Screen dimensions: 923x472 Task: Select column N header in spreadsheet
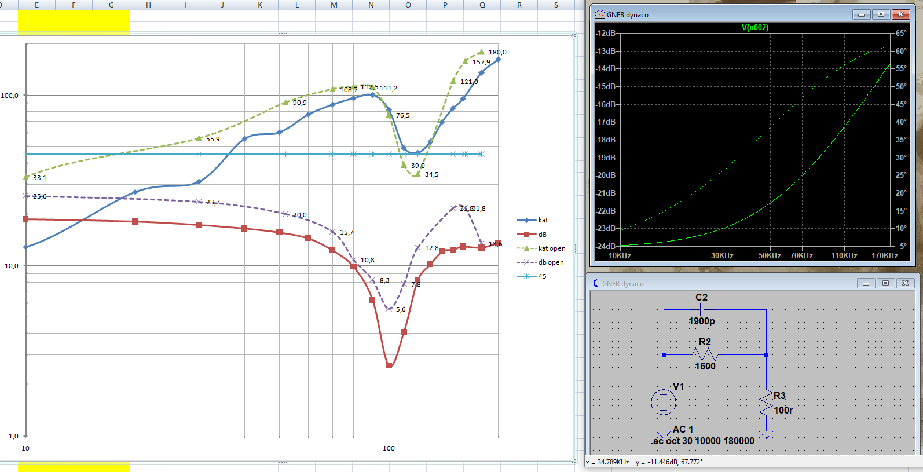click(371, 5)
